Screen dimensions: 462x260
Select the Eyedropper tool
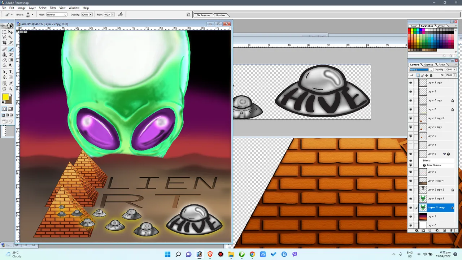10,83
